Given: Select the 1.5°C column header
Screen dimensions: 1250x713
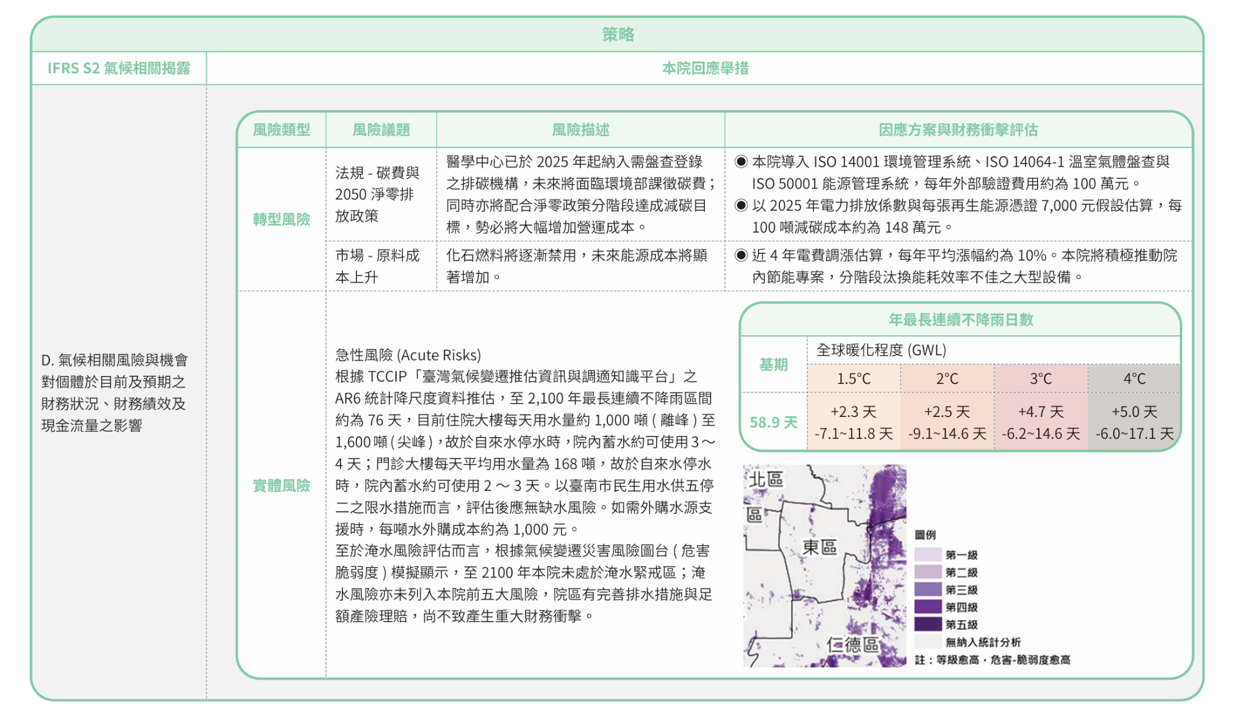Looking at the screenshot, I should tap(854, 378).
